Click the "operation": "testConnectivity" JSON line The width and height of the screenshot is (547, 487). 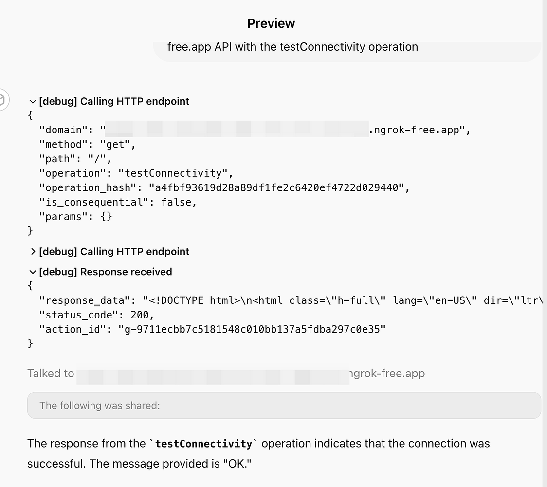pyautogui.click(x=136, y=173)
